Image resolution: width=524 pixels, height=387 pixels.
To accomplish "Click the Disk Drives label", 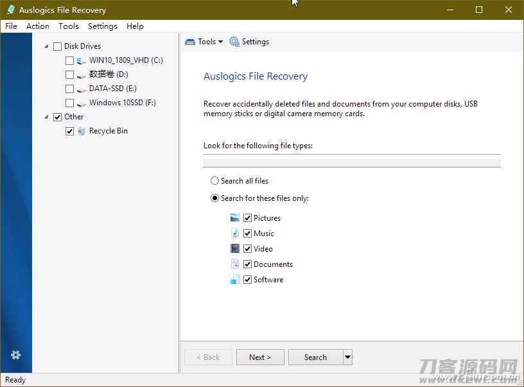I will point(83,46).
